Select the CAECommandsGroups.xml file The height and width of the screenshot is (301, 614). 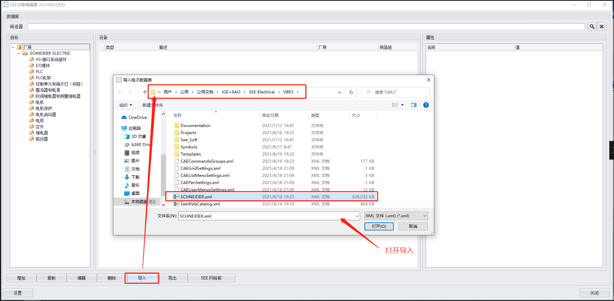(x=207, y=161)
